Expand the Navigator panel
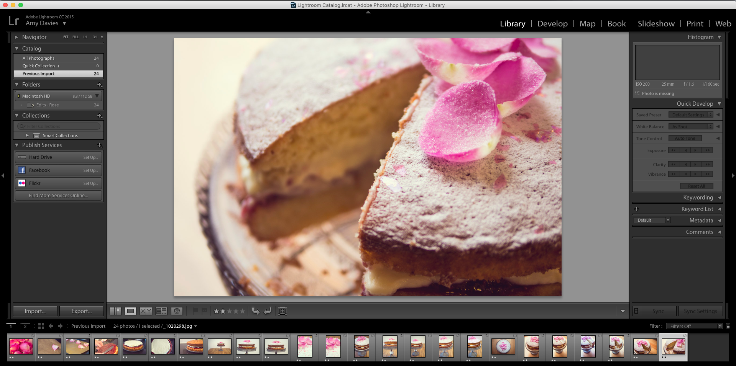Viewport: 736px width, 366px height. point(17,37)
